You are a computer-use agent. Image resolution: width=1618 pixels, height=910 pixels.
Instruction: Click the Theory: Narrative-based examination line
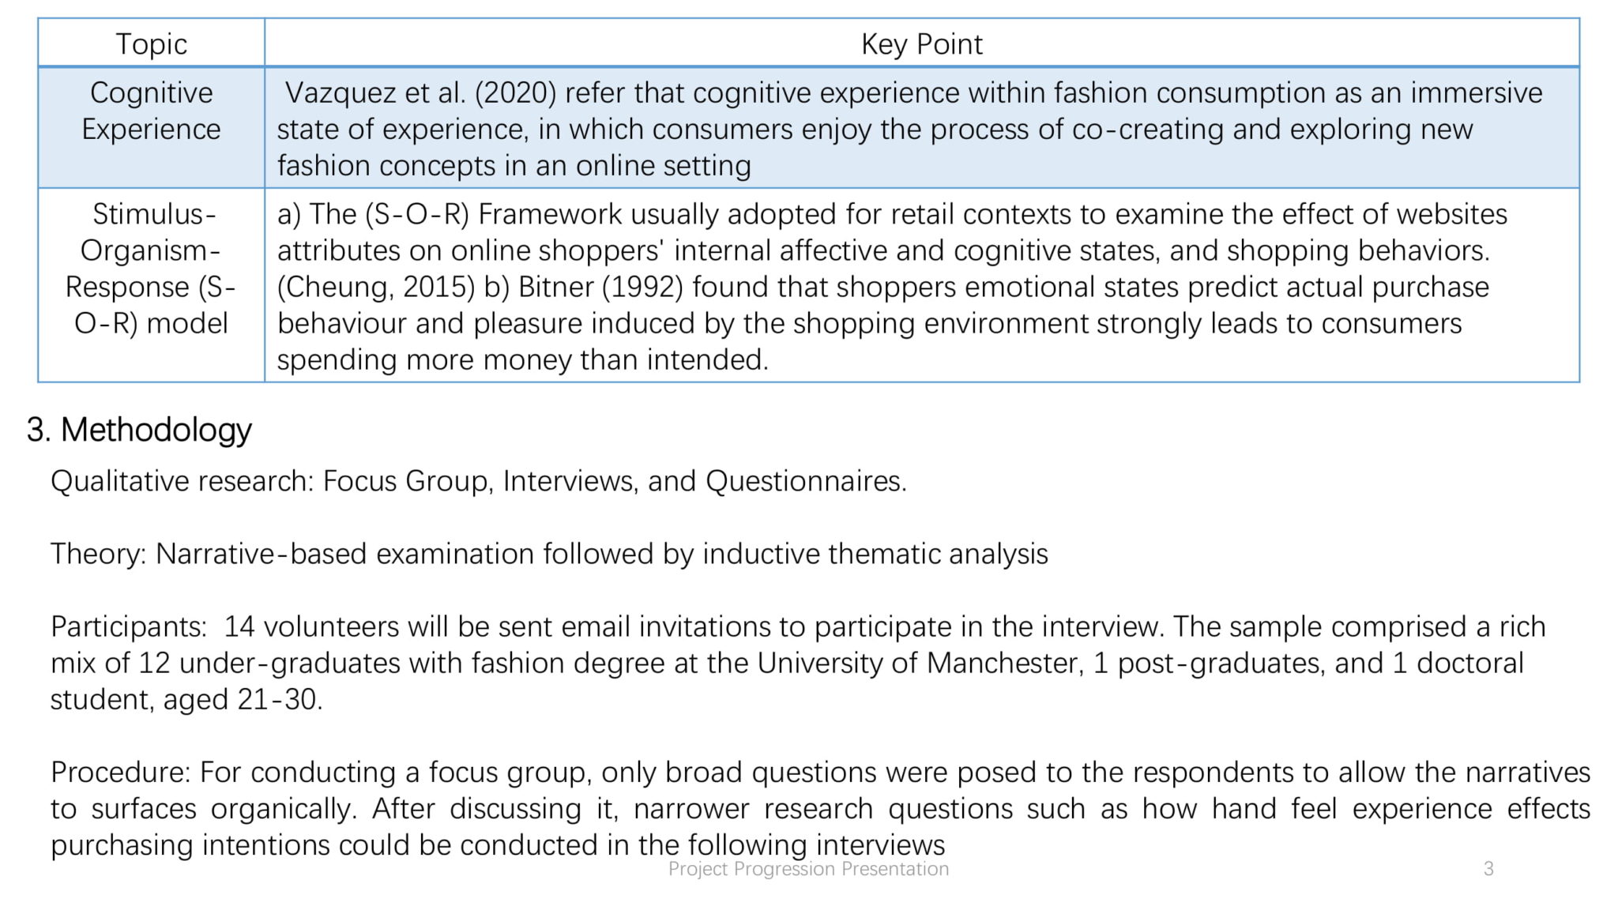[x=549, y=553]
